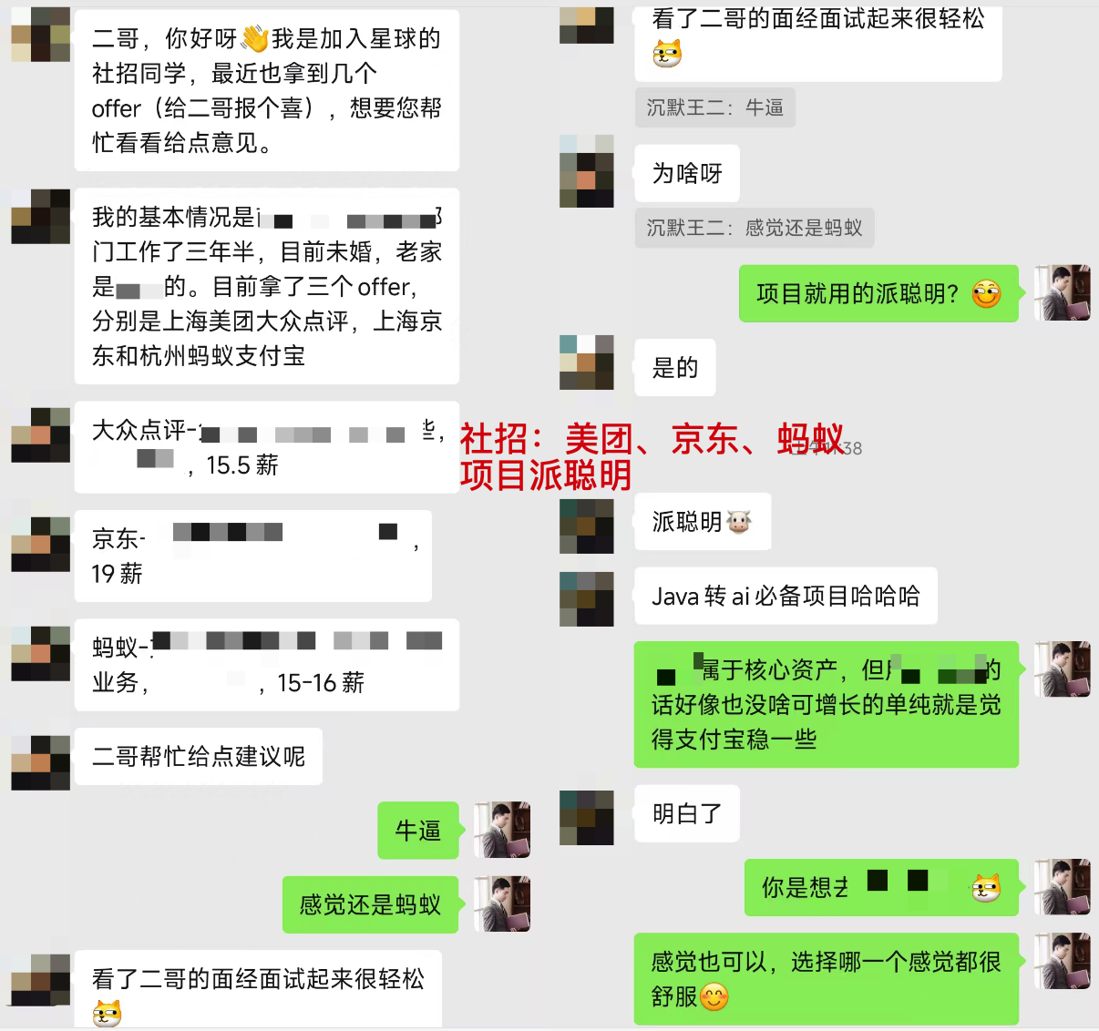Click the 京东 19 薪 offer message

point(252,556)
